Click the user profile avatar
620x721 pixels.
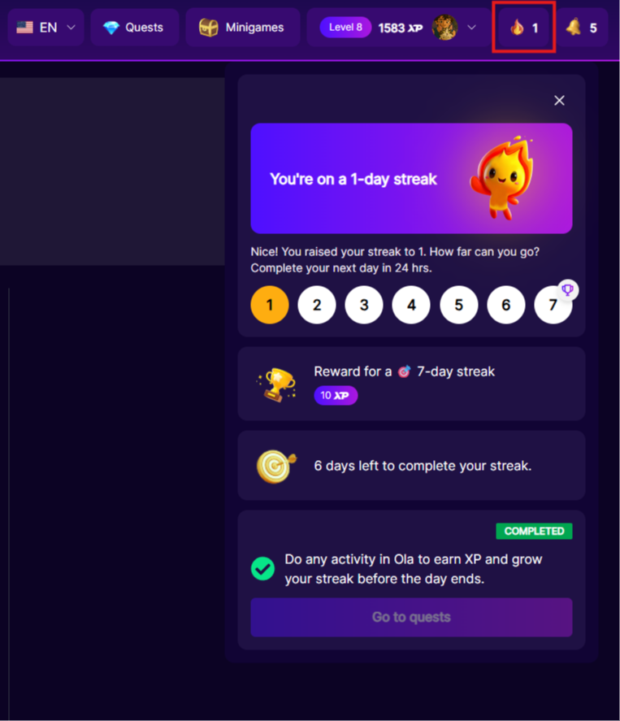(x=444, y=28)
